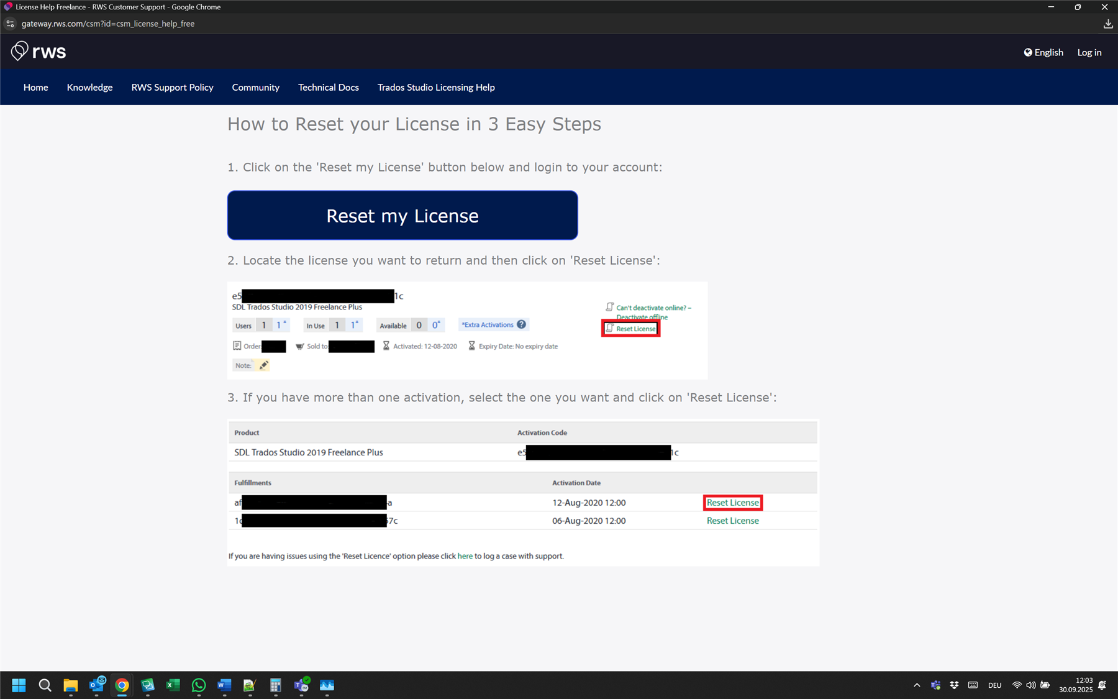Open Trados Studio Licensing Help
1118x699 pixels.
tap(436, 87)
